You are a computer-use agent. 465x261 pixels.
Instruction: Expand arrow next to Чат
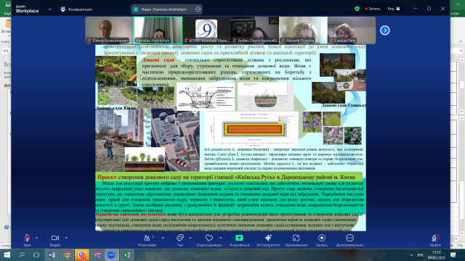190,238
